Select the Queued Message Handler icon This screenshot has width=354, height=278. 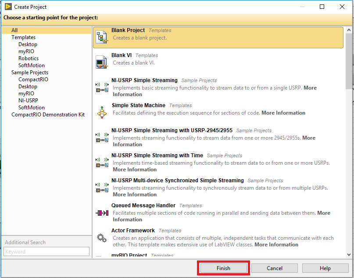(102, 213)
